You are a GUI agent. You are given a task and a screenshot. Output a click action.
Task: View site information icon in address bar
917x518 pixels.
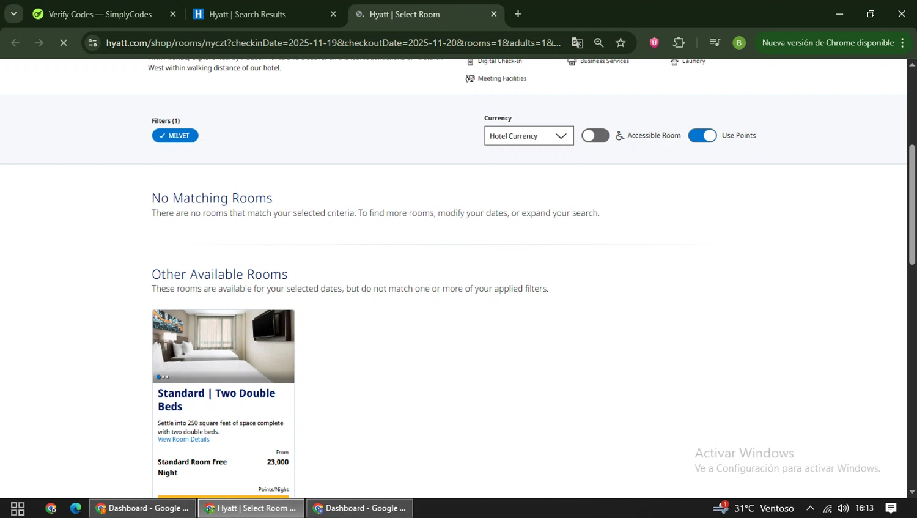[93, 43]
